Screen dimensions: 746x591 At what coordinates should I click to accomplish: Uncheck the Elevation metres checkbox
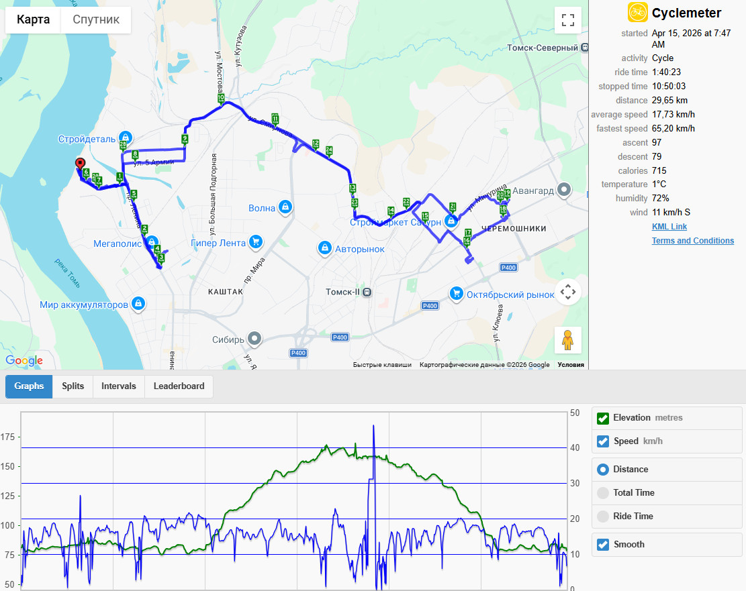603,418
